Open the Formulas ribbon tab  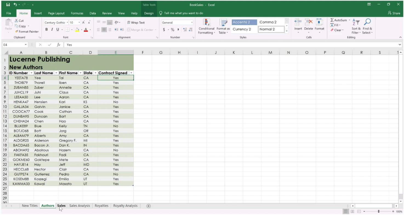click(x=77, y=13)
